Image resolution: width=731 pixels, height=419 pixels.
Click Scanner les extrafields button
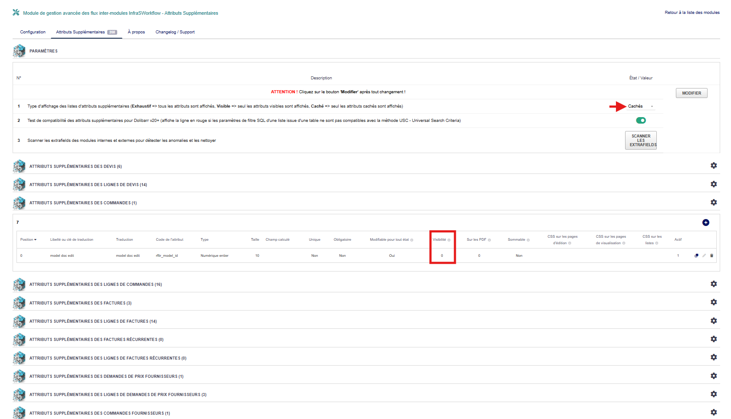click(x=640, y=141)
